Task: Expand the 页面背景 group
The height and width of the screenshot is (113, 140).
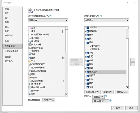Action: [x=90, y=50]
